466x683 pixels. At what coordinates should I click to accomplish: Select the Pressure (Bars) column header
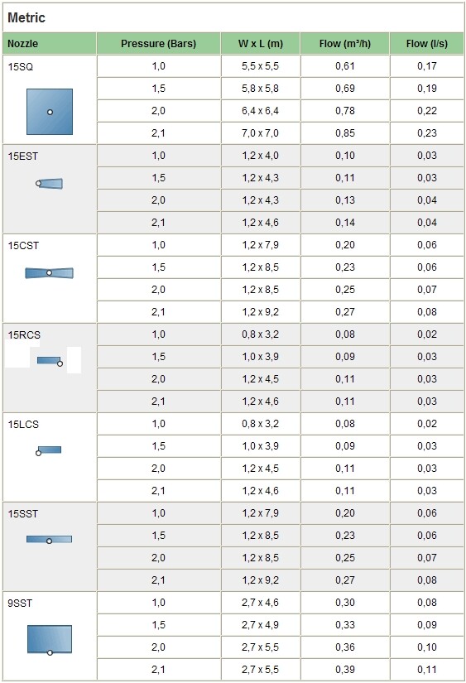(x=159, y=44)
